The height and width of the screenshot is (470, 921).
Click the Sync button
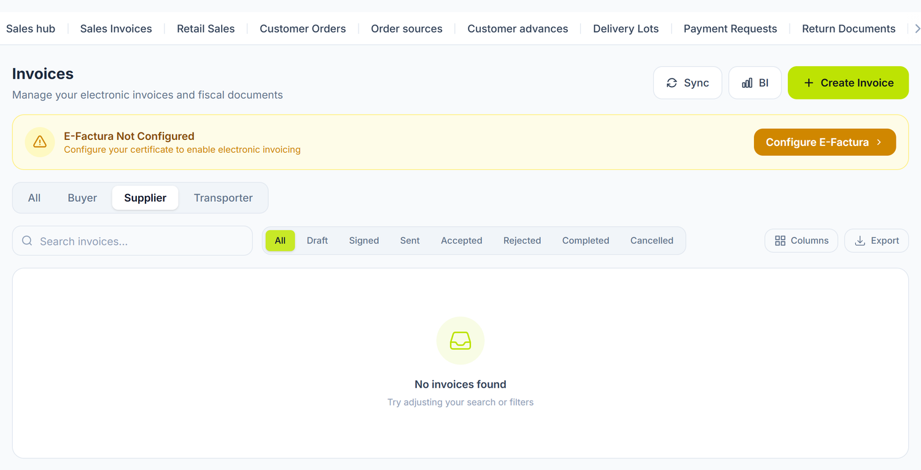tap(688, 83)
